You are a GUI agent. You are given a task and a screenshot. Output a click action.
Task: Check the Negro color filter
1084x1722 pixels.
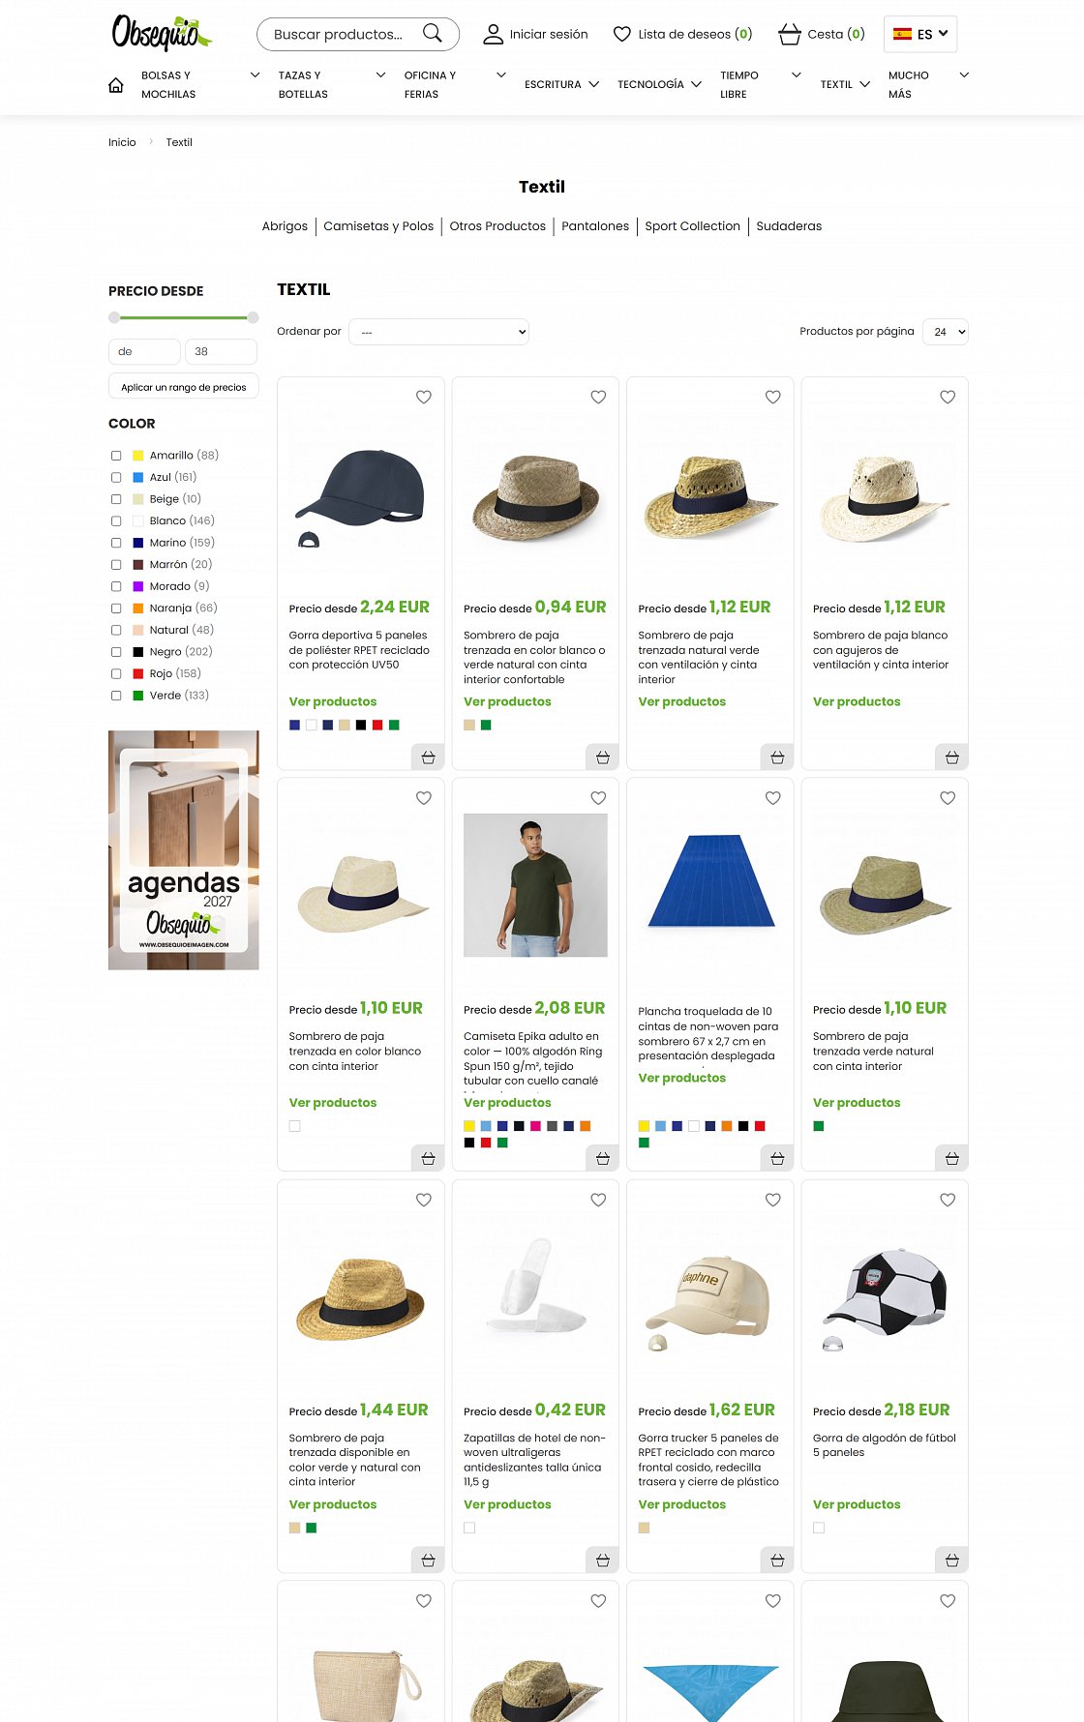(116, 652)
